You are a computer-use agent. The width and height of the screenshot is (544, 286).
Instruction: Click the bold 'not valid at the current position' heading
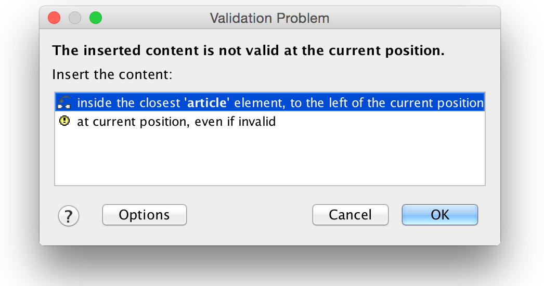[248, 51]
